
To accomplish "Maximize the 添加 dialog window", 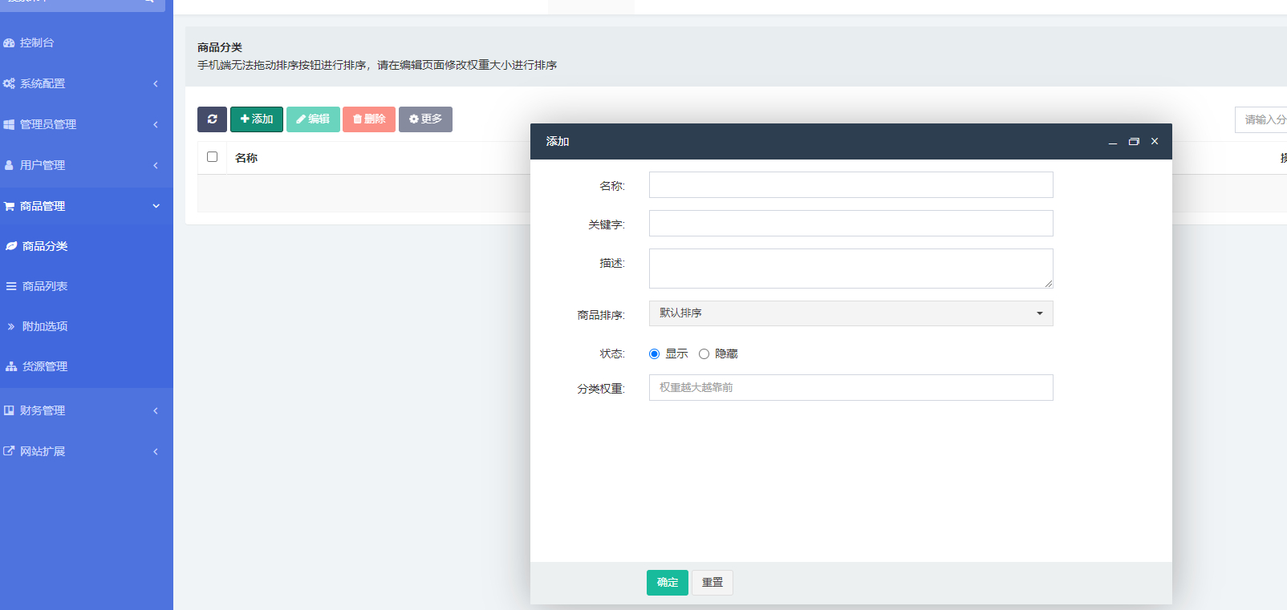I will pyautogui.click(x=1134, y=141).
